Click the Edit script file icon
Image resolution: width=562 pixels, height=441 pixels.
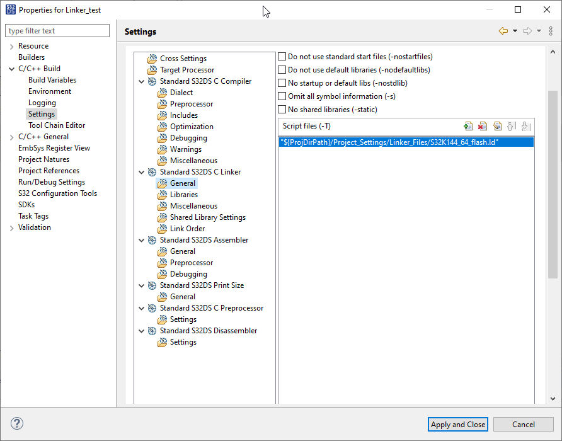click(497, 126)
